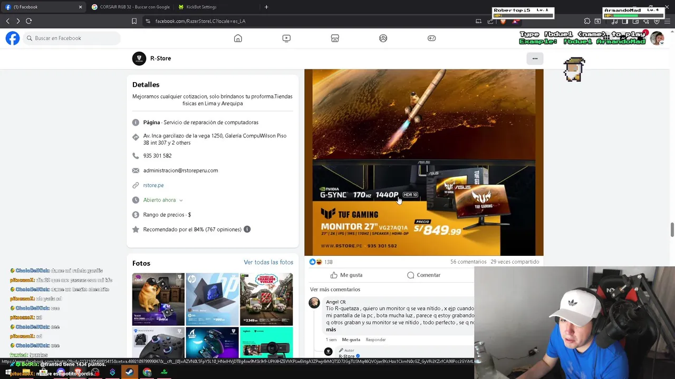Open a new browser tab
The image size is (675, 379).
pyautogui.click(x=266, y=7)
